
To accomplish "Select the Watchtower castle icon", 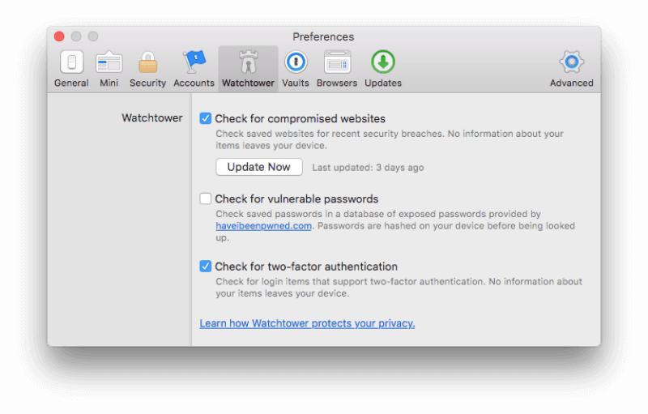I will (x=248, y=62).
